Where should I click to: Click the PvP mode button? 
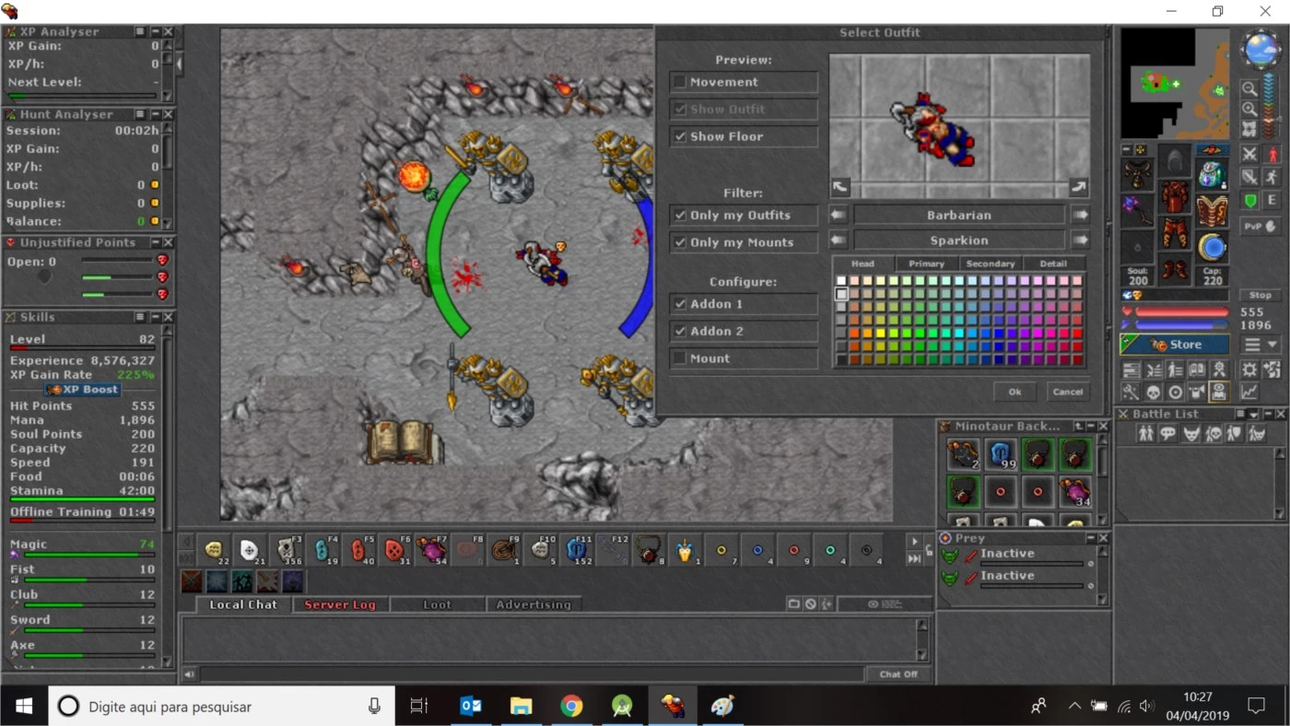tap(1261, 226)
